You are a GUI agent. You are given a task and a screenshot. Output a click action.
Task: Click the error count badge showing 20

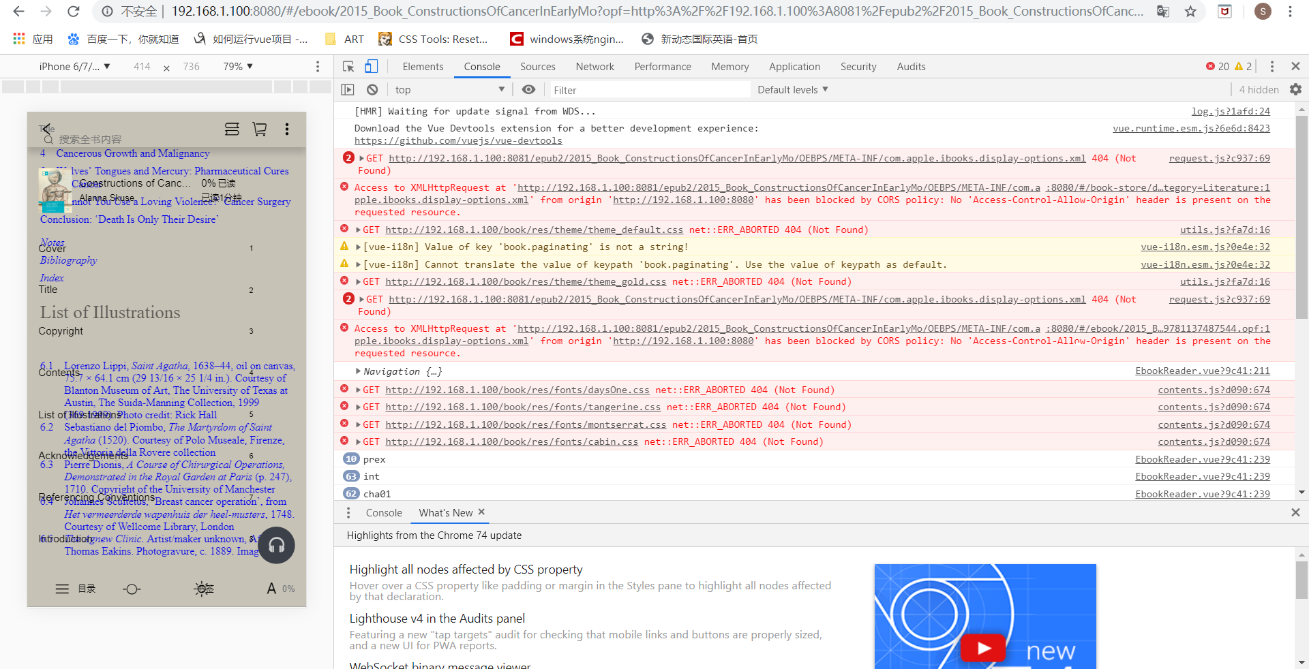(x=1217, y=67)
